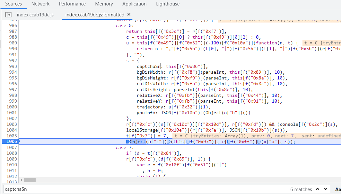This screenshot has width=341, height=194.
Task: Click the breakpoint marker on line 1006
Action: click(11, 142)
